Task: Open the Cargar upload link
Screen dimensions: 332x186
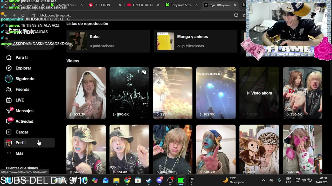Action: coord(22,132)
